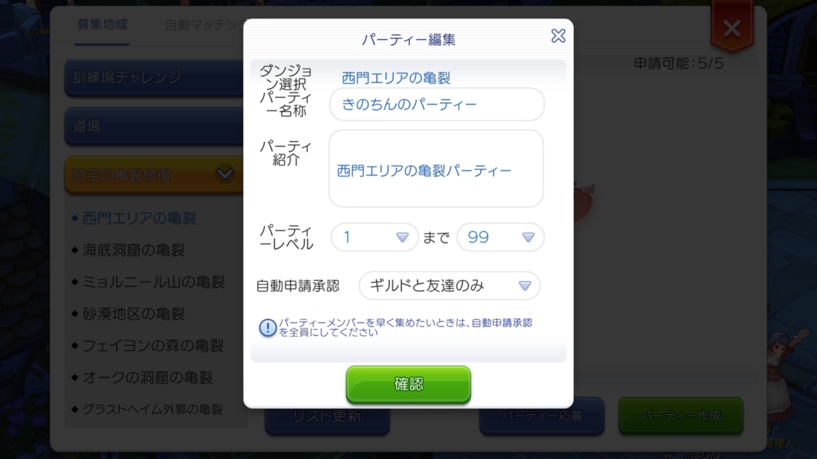Open the 訓練場チャレンジ category

154,78
